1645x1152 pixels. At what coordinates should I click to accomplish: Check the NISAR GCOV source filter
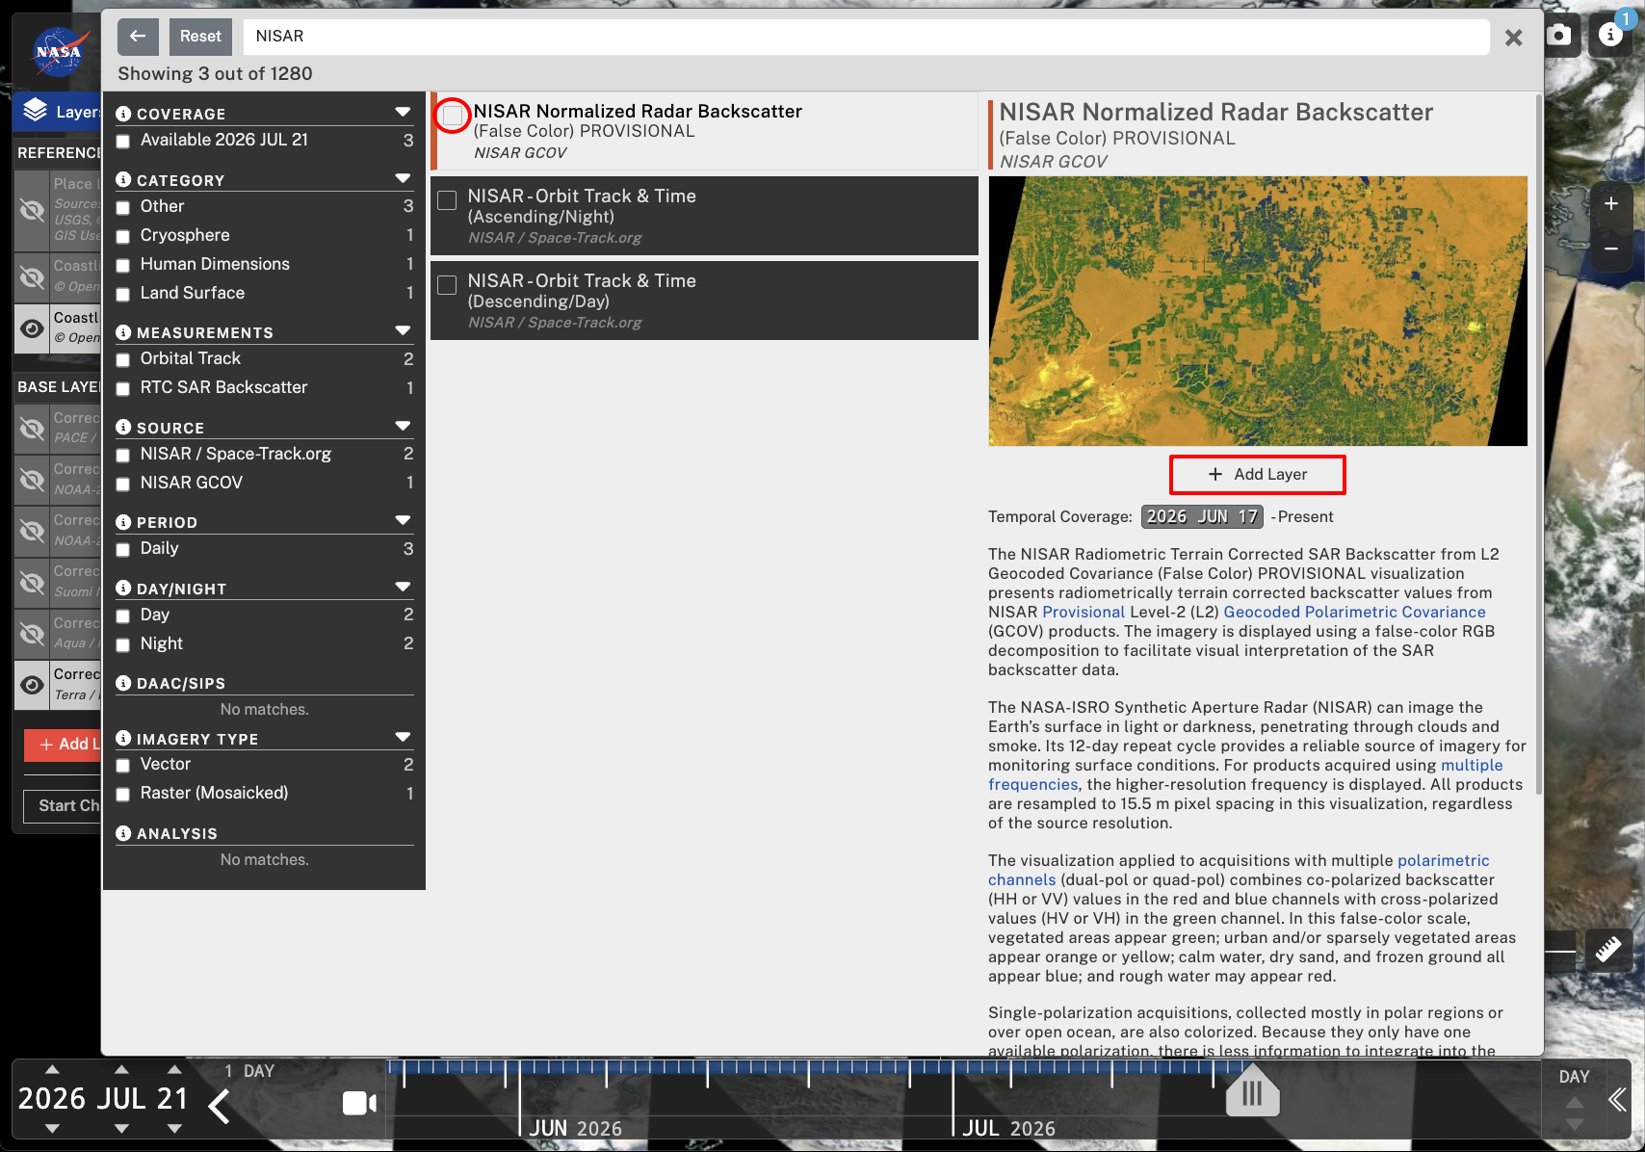pyautogui.click(x=123, y=484)
